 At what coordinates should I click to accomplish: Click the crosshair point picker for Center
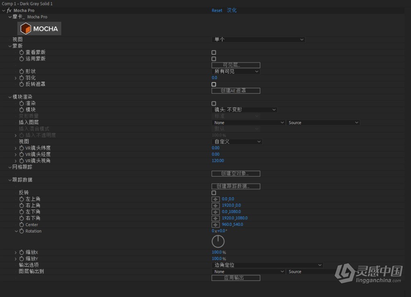(x=216, y=225)
